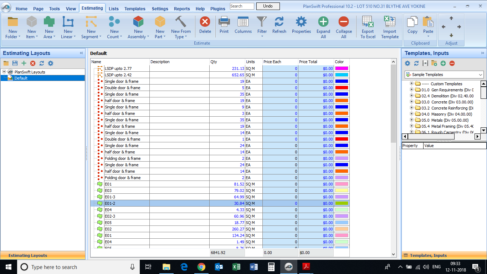The height and width of the screenshot is (274, 487).
Task: Open the Lists tab
Action: [114, 9]
